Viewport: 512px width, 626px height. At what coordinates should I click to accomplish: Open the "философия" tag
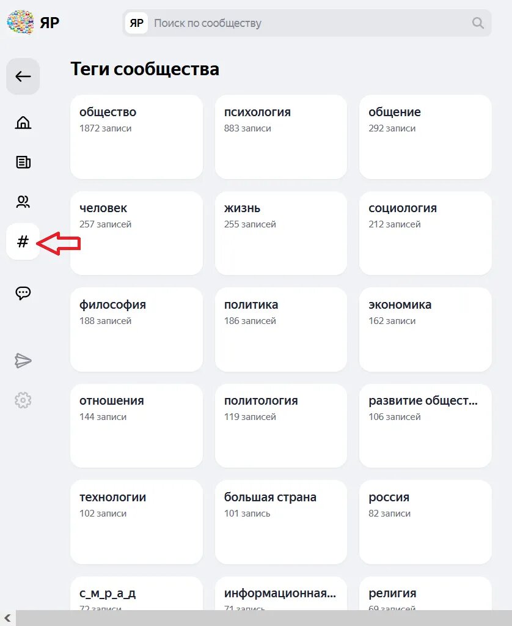[x=136, y=330]
